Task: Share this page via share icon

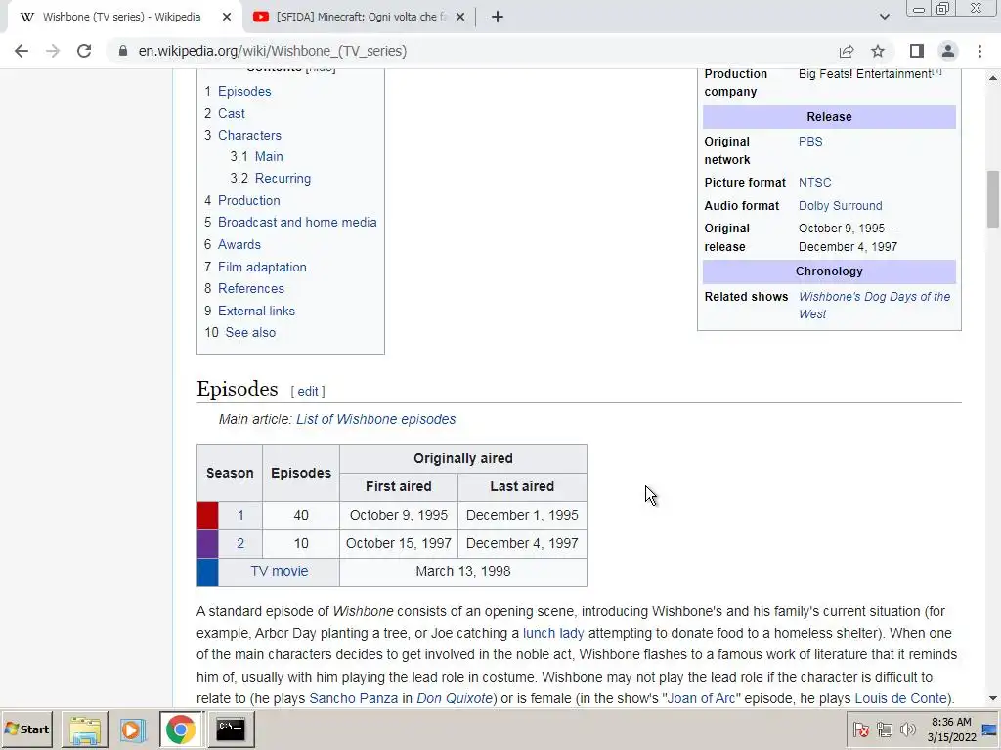Action: tap(847, 51)
